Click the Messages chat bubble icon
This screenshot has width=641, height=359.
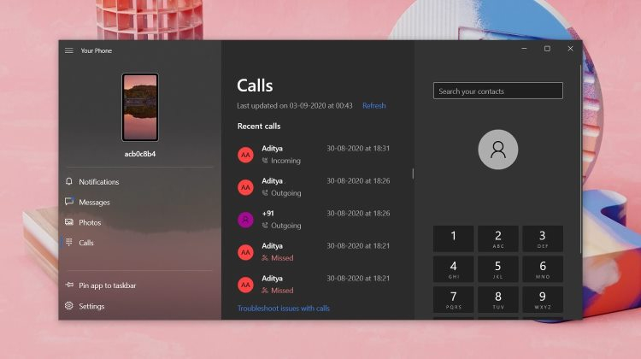tap(69, 202)
